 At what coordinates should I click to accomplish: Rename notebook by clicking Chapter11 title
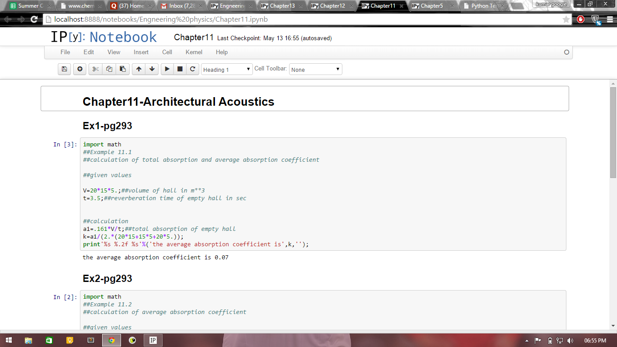(x=193, y=38)
